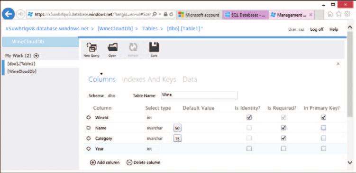Image resolution: width=356 pixels, height=173 pixels.
Task: Uncheck Is Identity for WineId
Action: [x=249, y=117]
